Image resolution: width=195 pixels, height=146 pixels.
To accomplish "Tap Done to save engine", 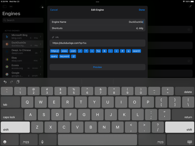I will 142,10.
